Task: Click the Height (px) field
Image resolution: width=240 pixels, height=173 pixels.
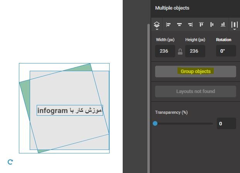Action: pyautogui.click(x=195, y=51)
